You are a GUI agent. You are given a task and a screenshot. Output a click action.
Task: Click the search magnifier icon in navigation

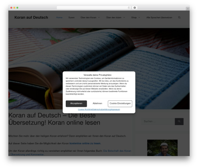pos(179,17)
